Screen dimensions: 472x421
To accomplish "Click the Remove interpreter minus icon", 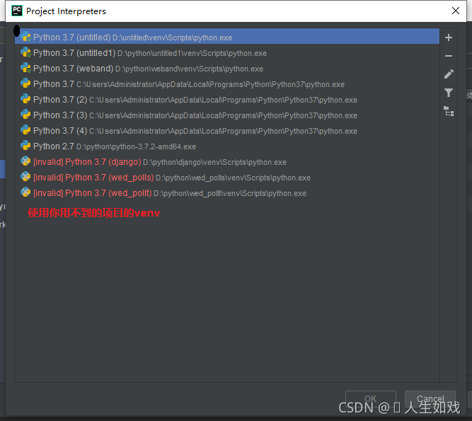I will pyautogui.click(x=449, y=56).
